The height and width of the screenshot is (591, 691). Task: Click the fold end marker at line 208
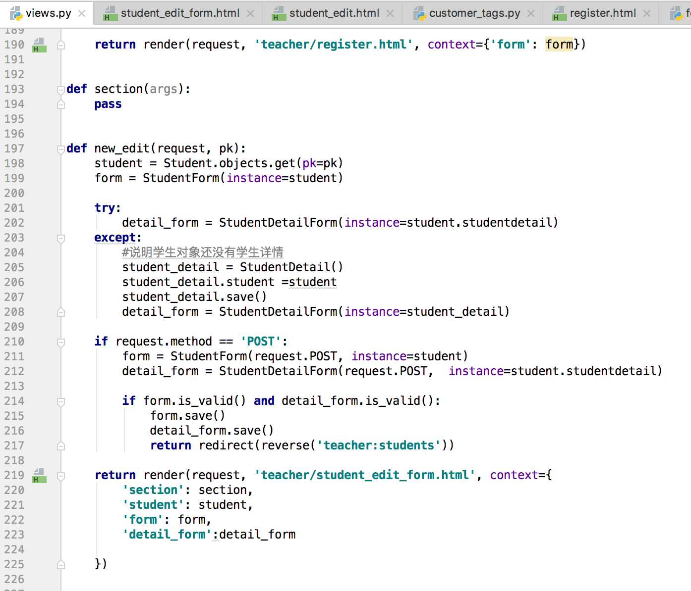click(61, 312)
